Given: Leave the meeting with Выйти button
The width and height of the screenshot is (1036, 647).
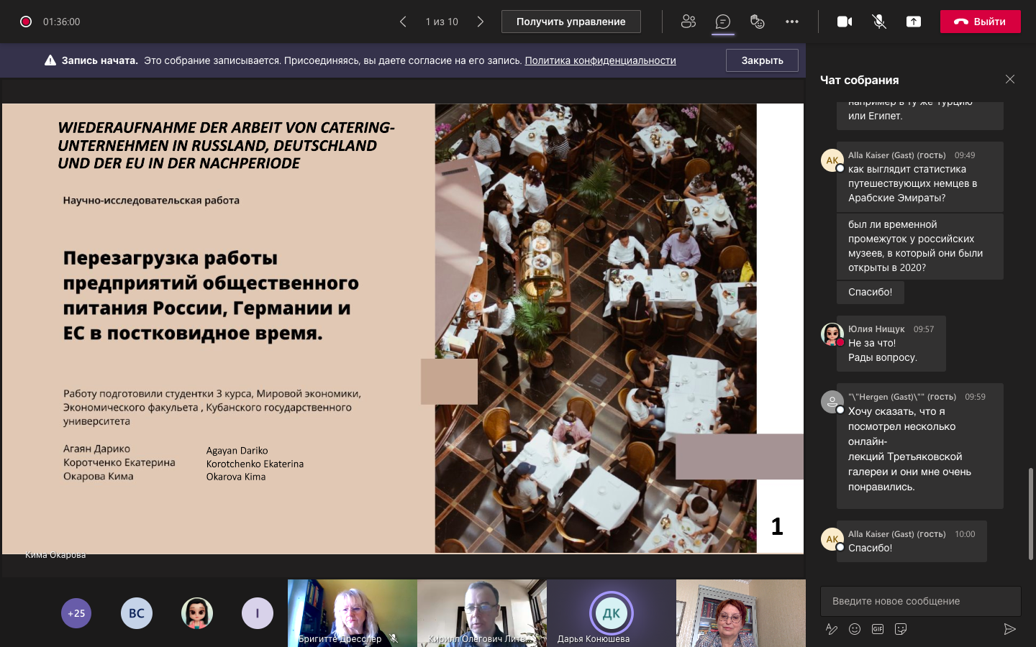Looking at the screenshot, I should pyautogui.click(x=980, y=22).
